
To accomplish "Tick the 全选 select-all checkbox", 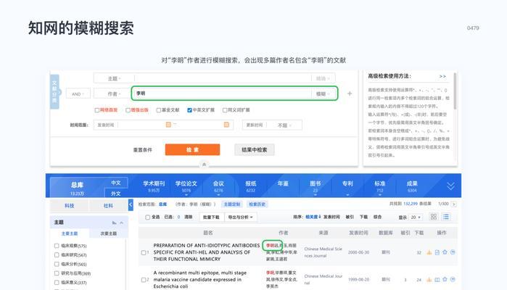I will tap(148, 217).
